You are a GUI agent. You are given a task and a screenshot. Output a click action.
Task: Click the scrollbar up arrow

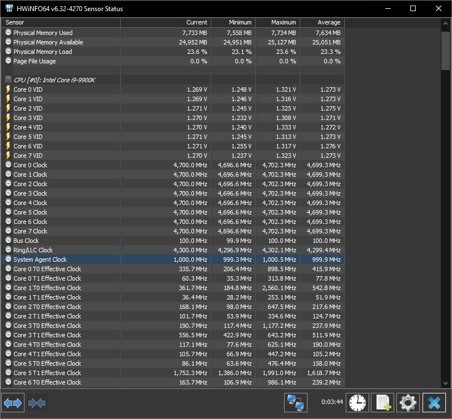445,23
